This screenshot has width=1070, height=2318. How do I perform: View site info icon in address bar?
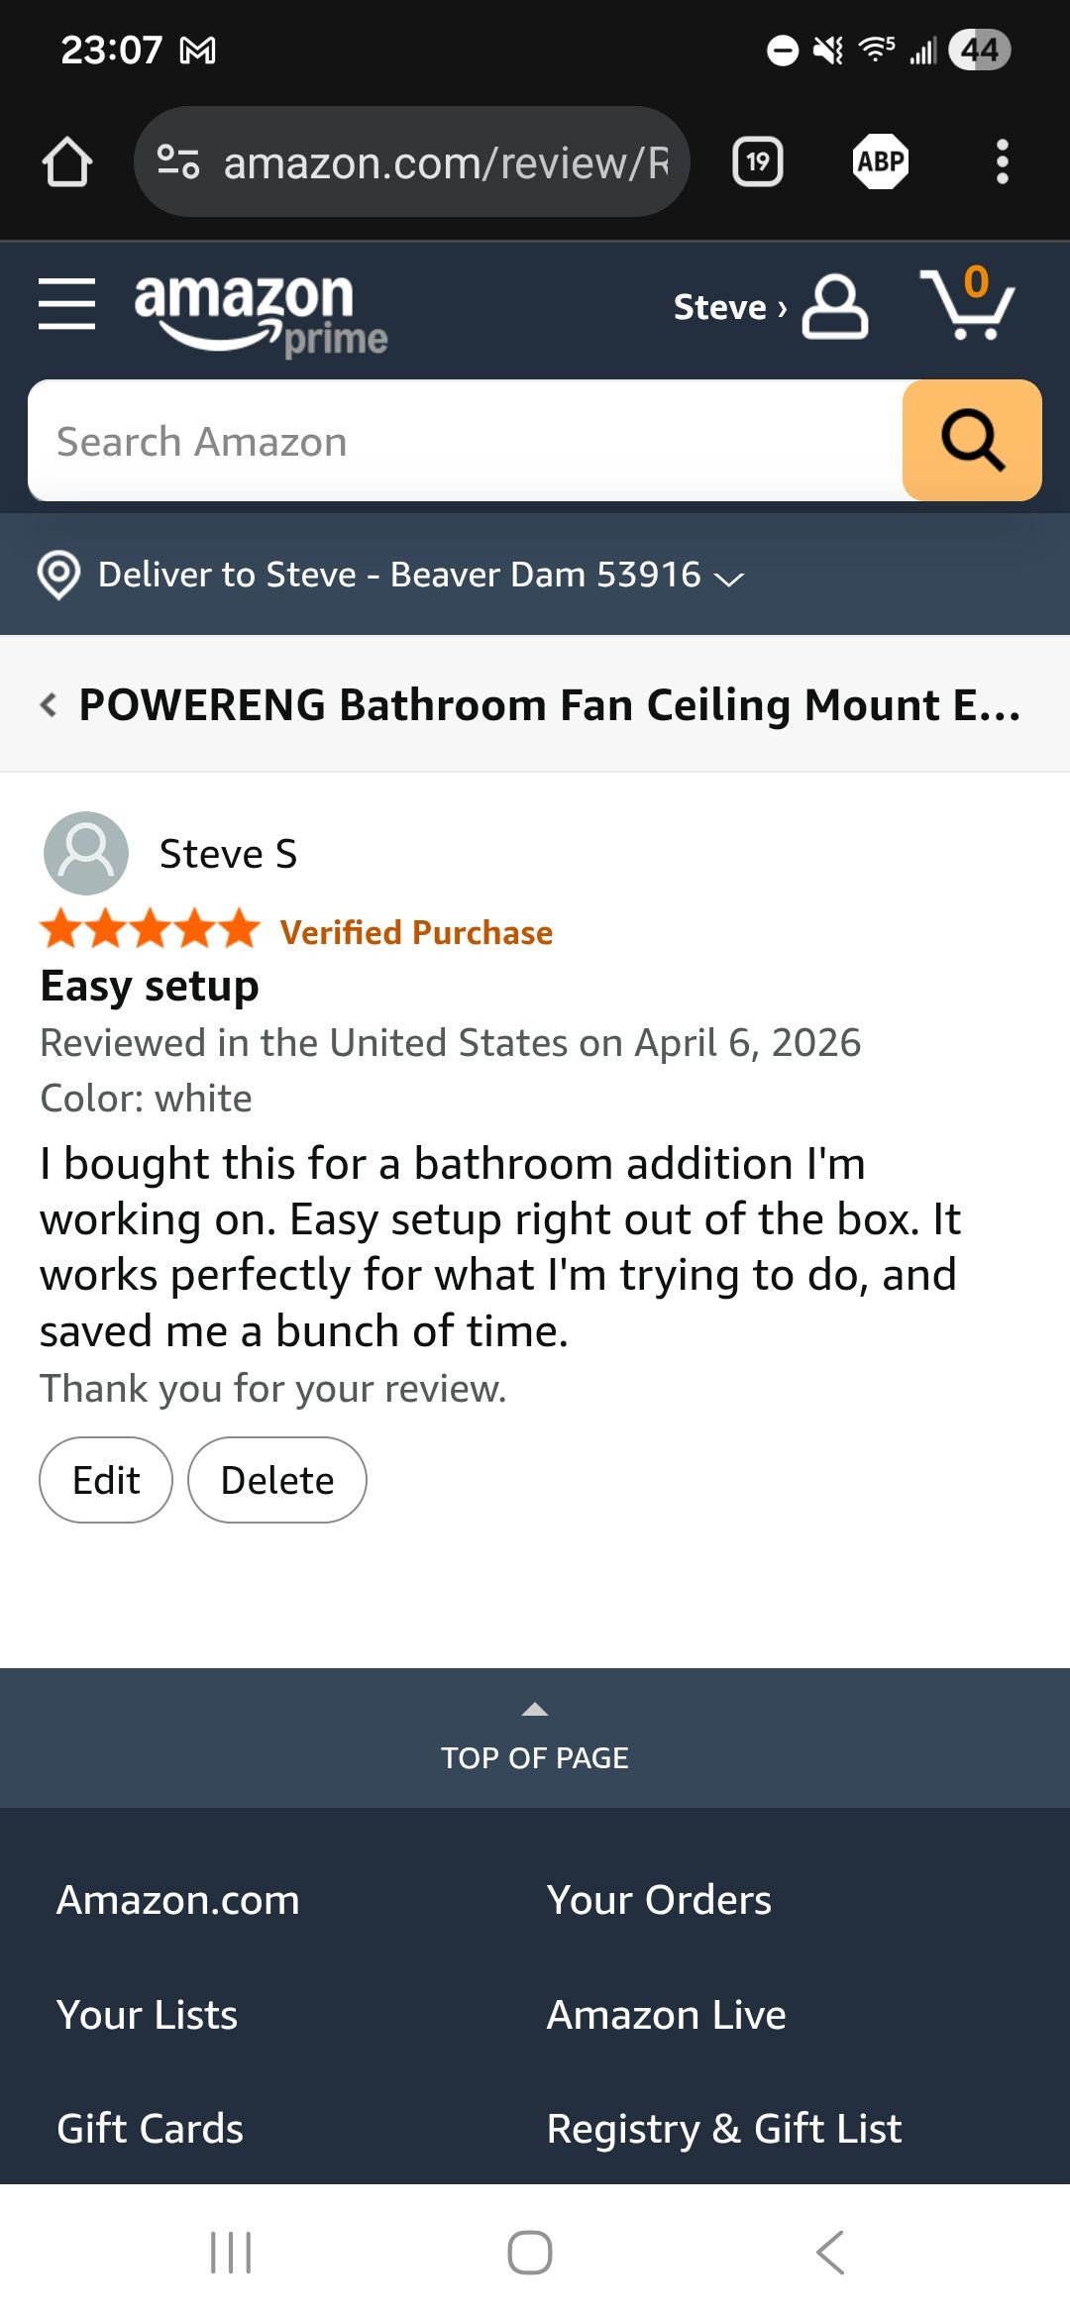click(x=178, y=161)
